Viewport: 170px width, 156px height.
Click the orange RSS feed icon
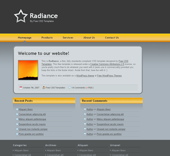[x=87, y=88]
